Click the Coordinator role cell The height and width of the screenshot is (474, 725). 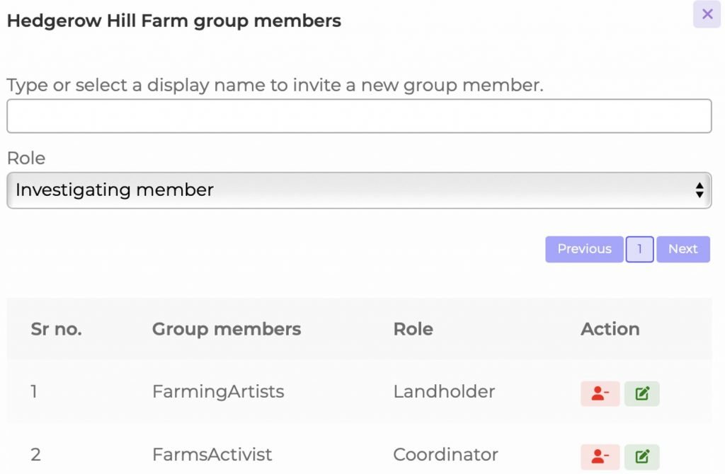tap(446, 455)
